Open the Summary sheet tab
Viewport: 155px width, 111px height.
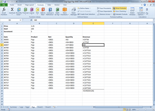(x=13, y=107)
